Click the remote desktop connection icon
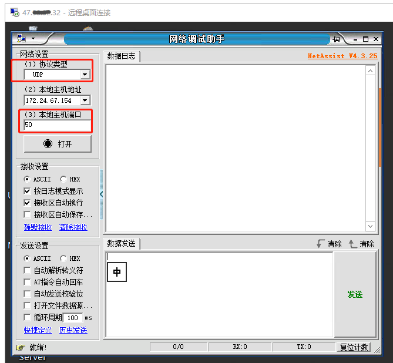The width and height of the screenshot is (393, 363). pyautogui.click(x=15, y=12)
